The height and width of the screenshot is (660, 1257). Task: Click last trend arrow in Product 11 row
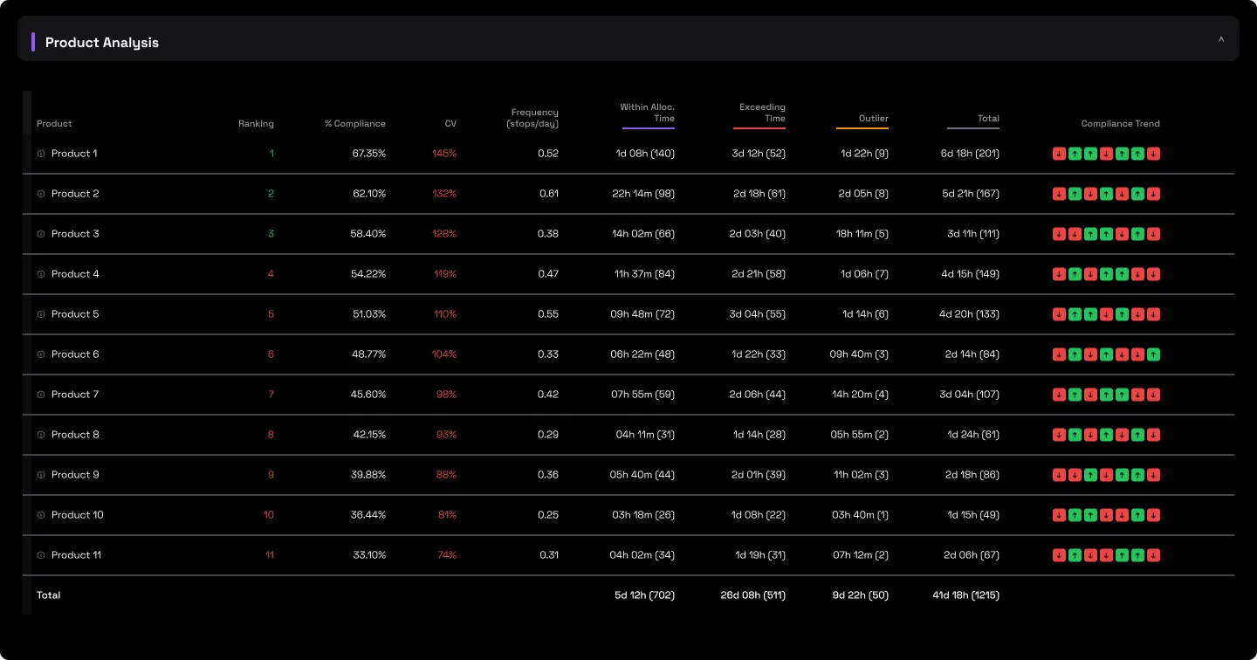pos(1153,555)
